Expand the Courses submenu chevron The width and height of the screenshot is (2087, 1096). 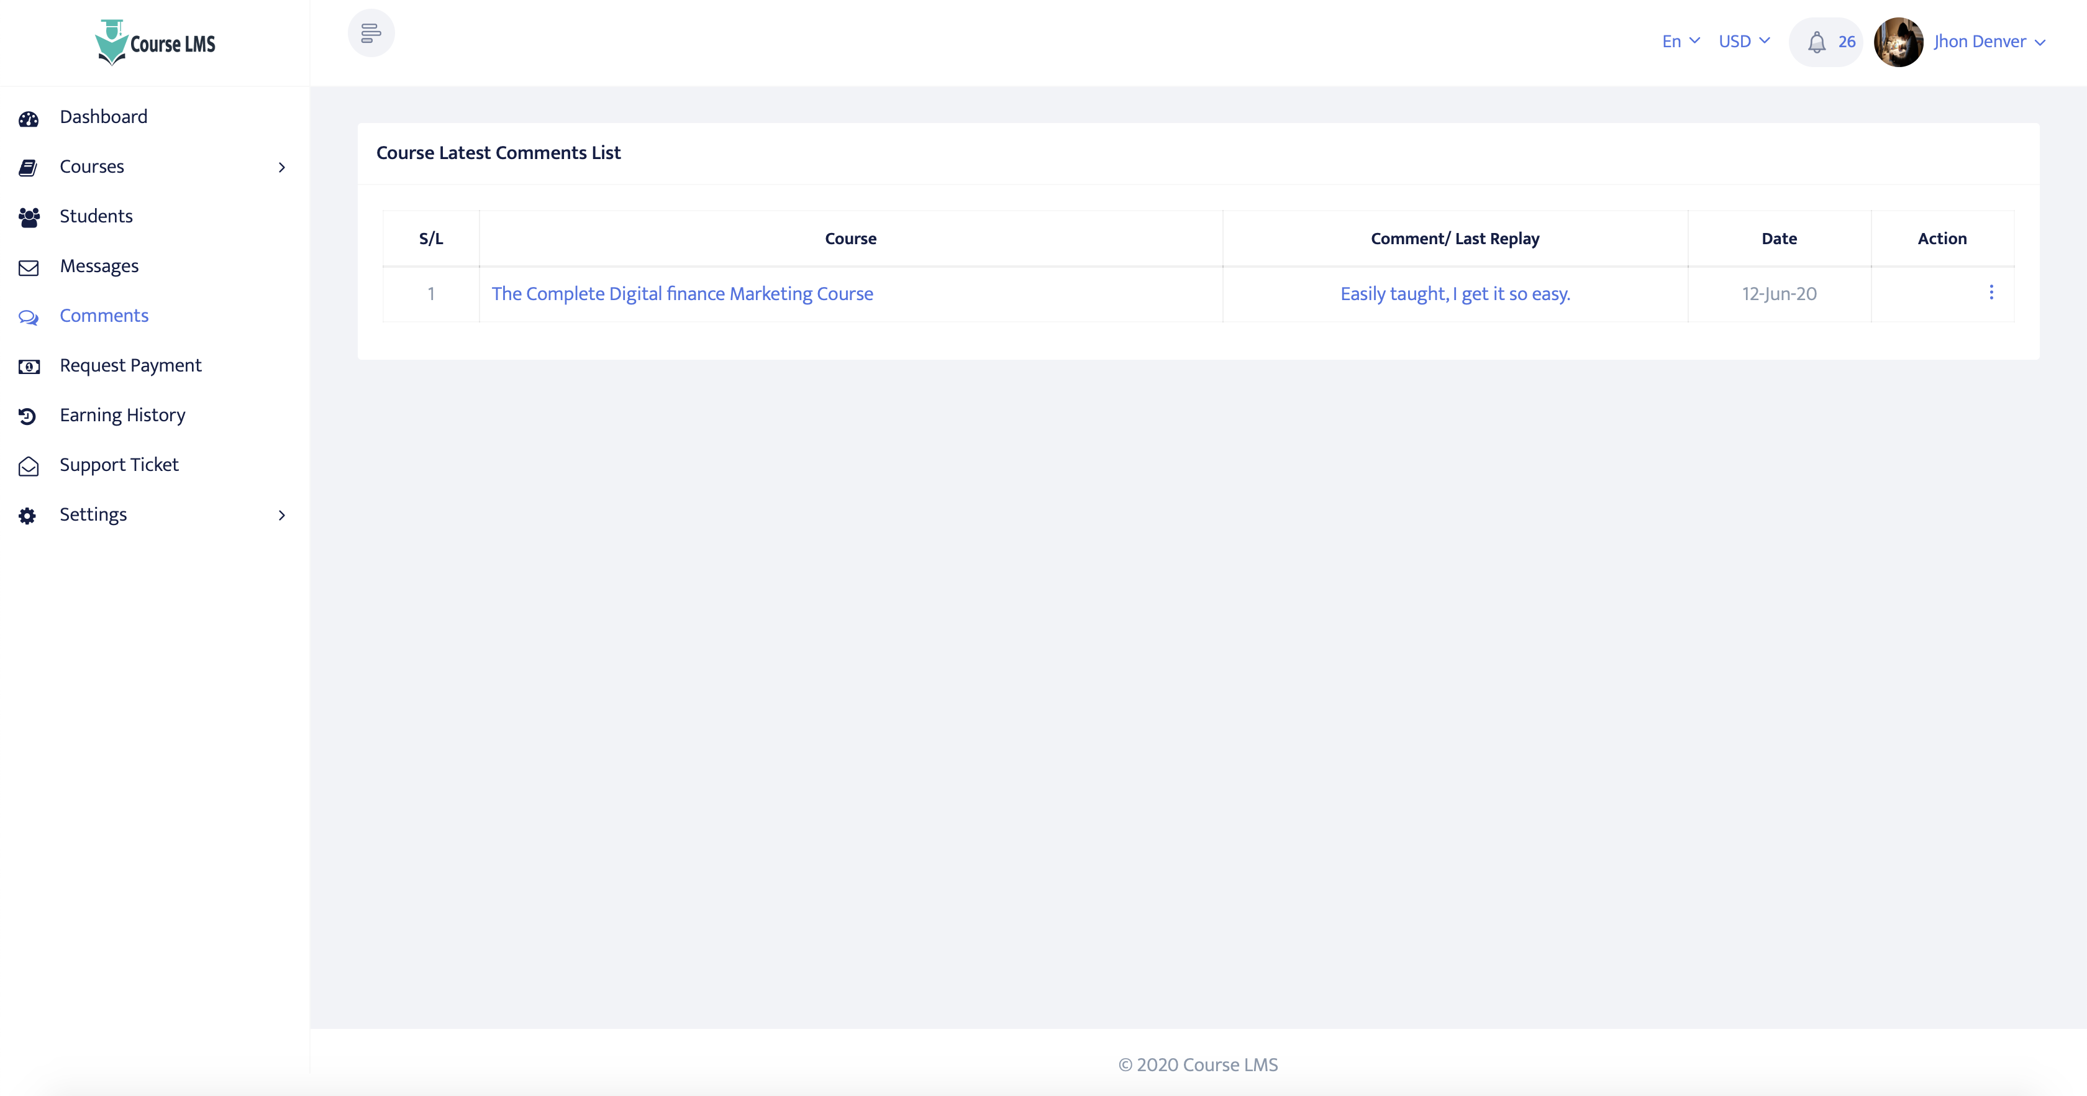[282, 167]
